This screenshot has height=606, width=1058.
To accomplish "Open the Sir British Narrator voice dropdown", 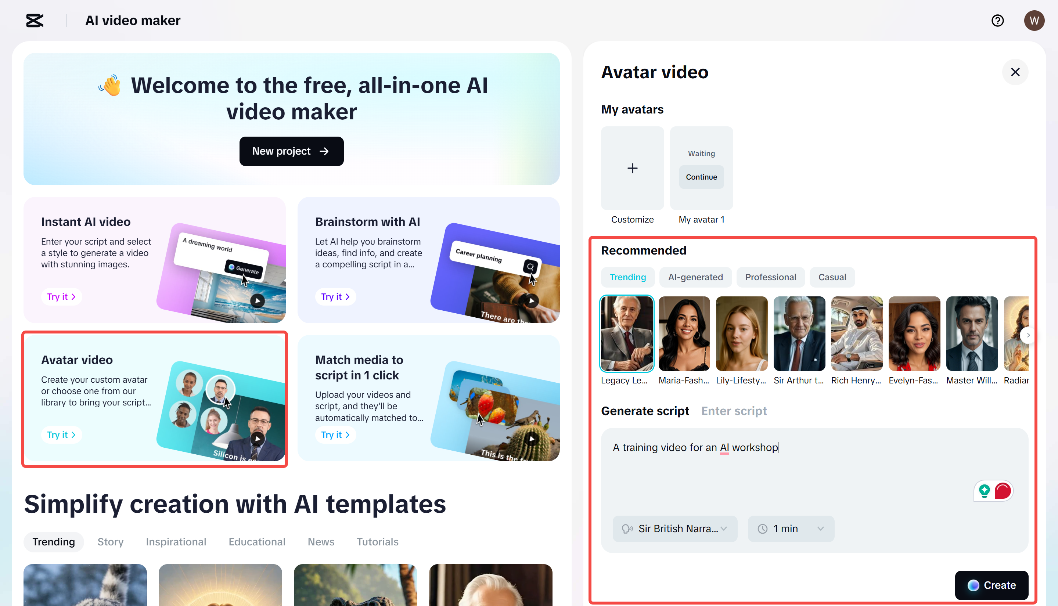I will tap(675, 529).
